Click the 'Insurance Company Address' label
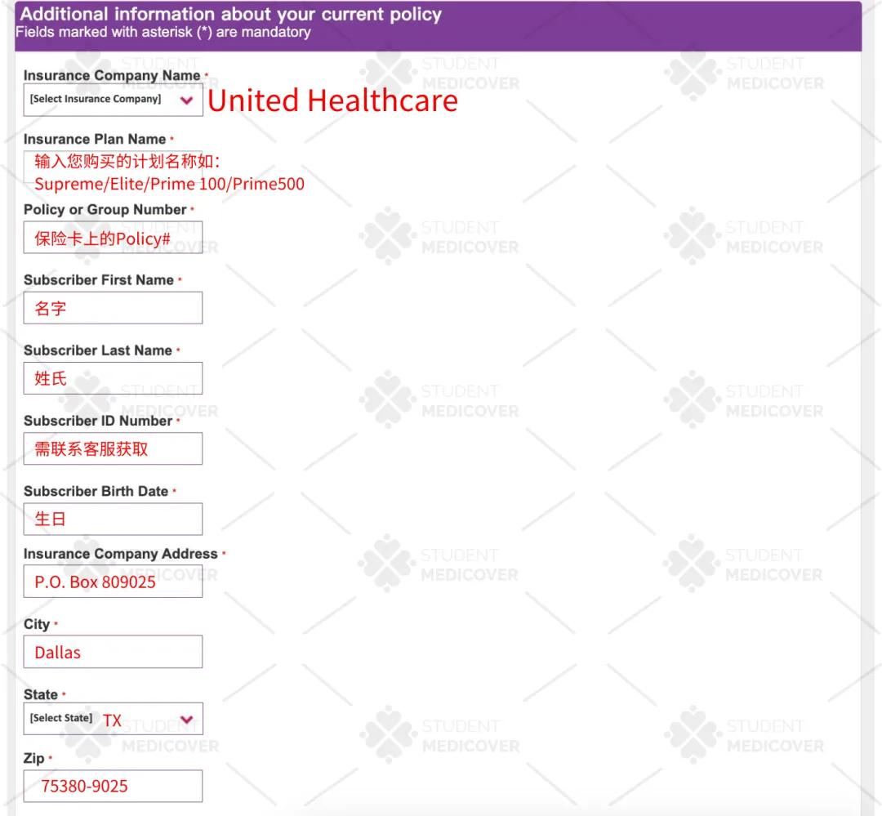Image resolution: width=882 pixels, height=816 pixels. tap(121, 554)
